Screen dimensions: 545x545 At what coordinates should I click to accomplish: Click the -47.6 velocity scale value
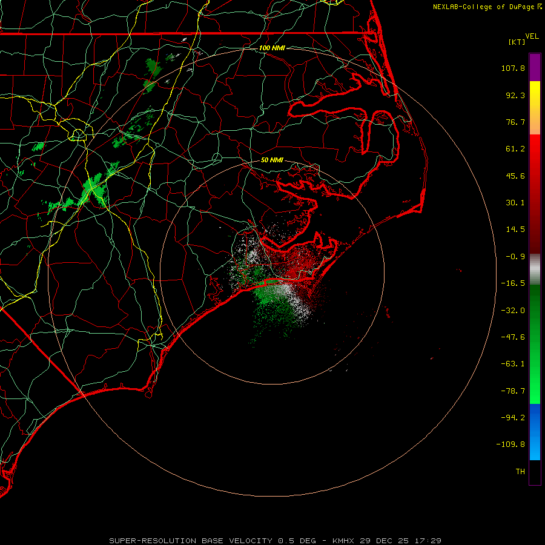[513, 337]
